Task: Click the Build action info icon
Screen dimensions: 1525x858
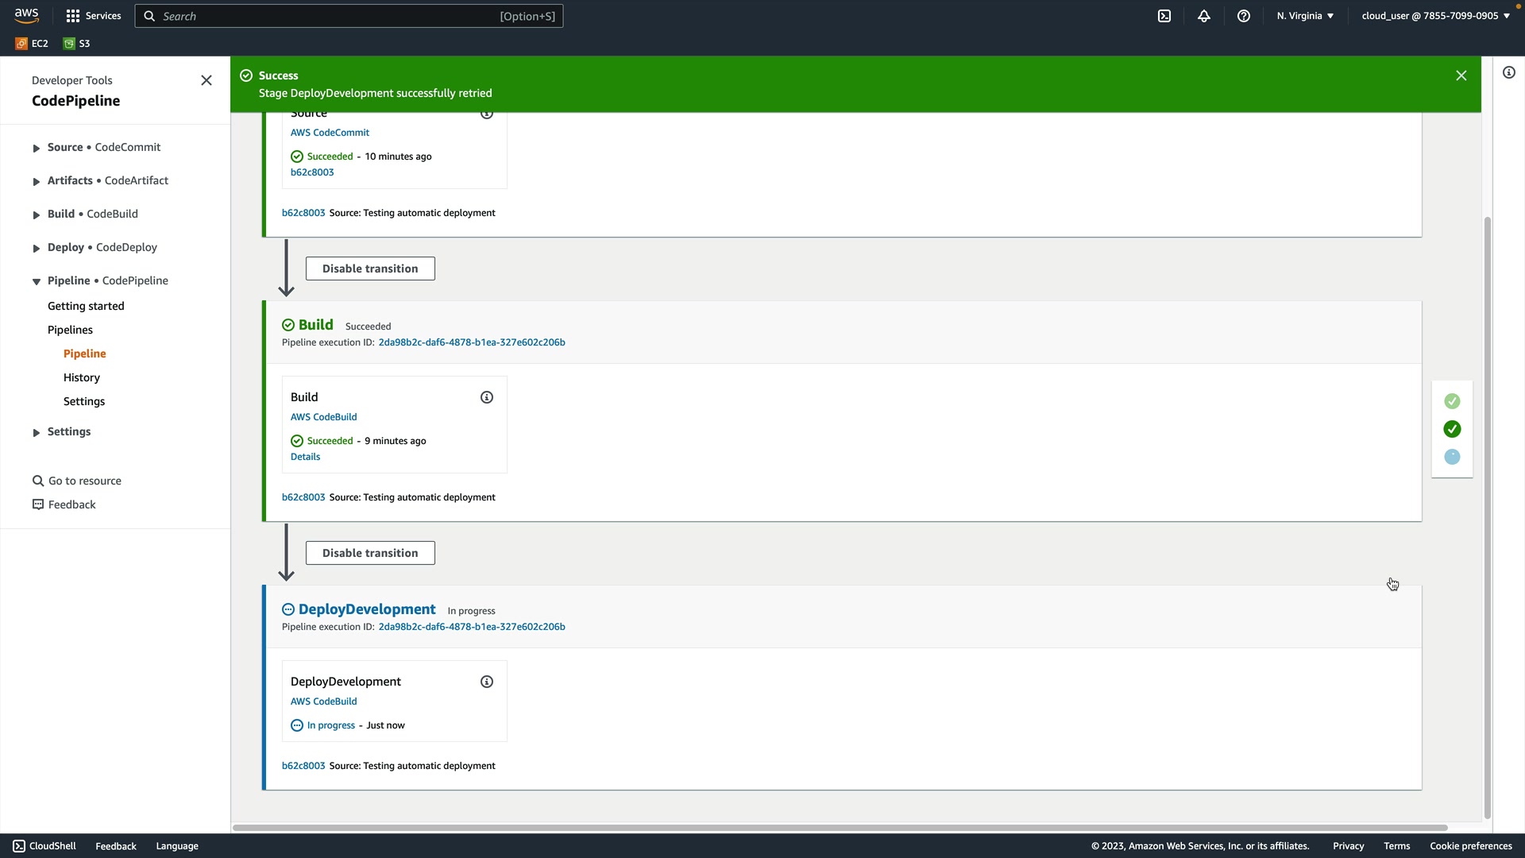Action: (x=487, y=397)
